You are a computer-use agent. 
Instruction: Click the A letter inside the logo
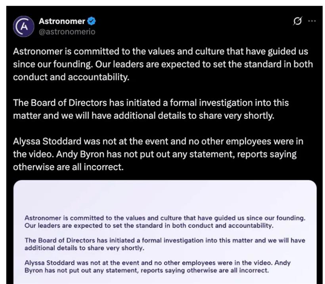pyautogui.click(x=25, y=27)
